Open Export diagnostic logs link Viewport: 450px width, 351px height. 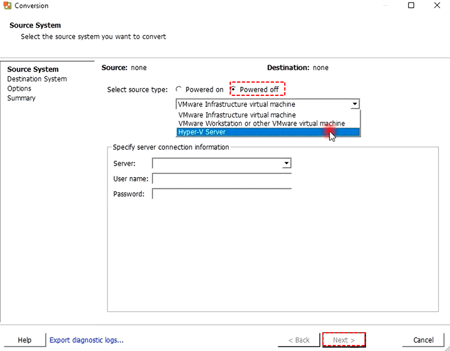(x=86, y=340)
